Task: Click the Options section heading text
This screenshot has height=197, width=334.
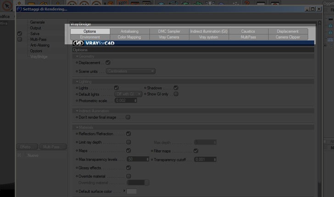Action: (80, 50)
